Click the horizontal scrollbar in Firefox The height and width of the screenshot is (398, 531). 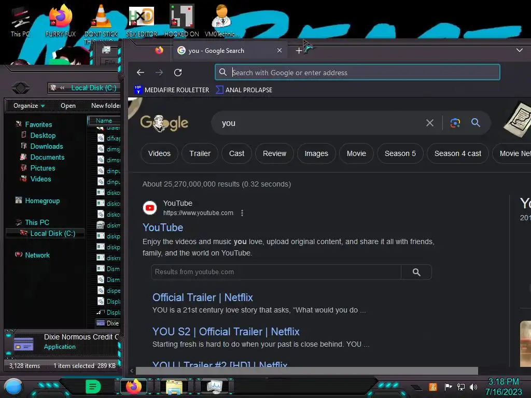coord(307,371)
